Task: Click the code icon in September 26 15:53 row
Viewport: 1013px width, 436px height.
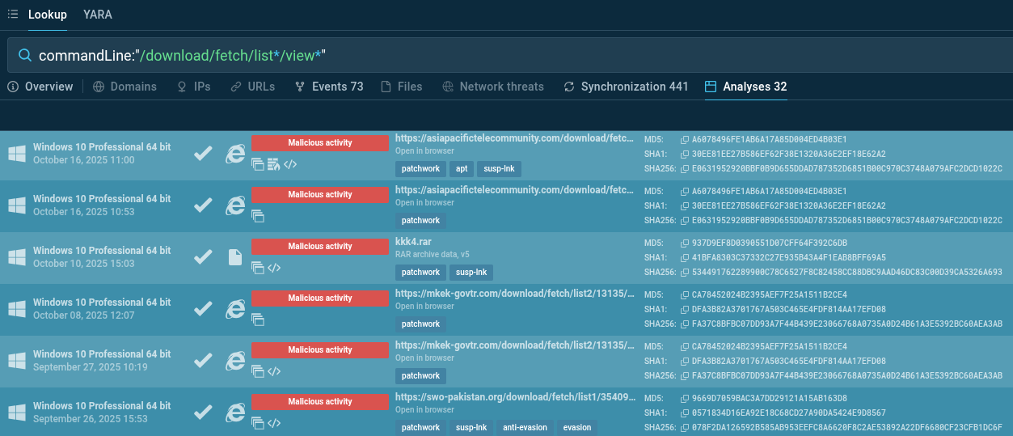Action: [x=274, y=423]
